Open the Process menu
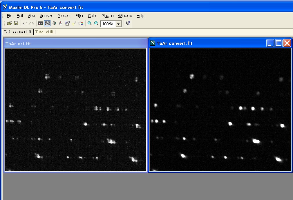293x200 pixels. click(x=64, y=16)
